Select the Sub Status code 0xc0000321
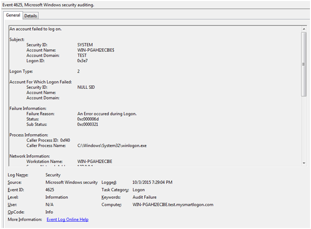The height and width of the screenshot is (229, 311). (87, 124)
